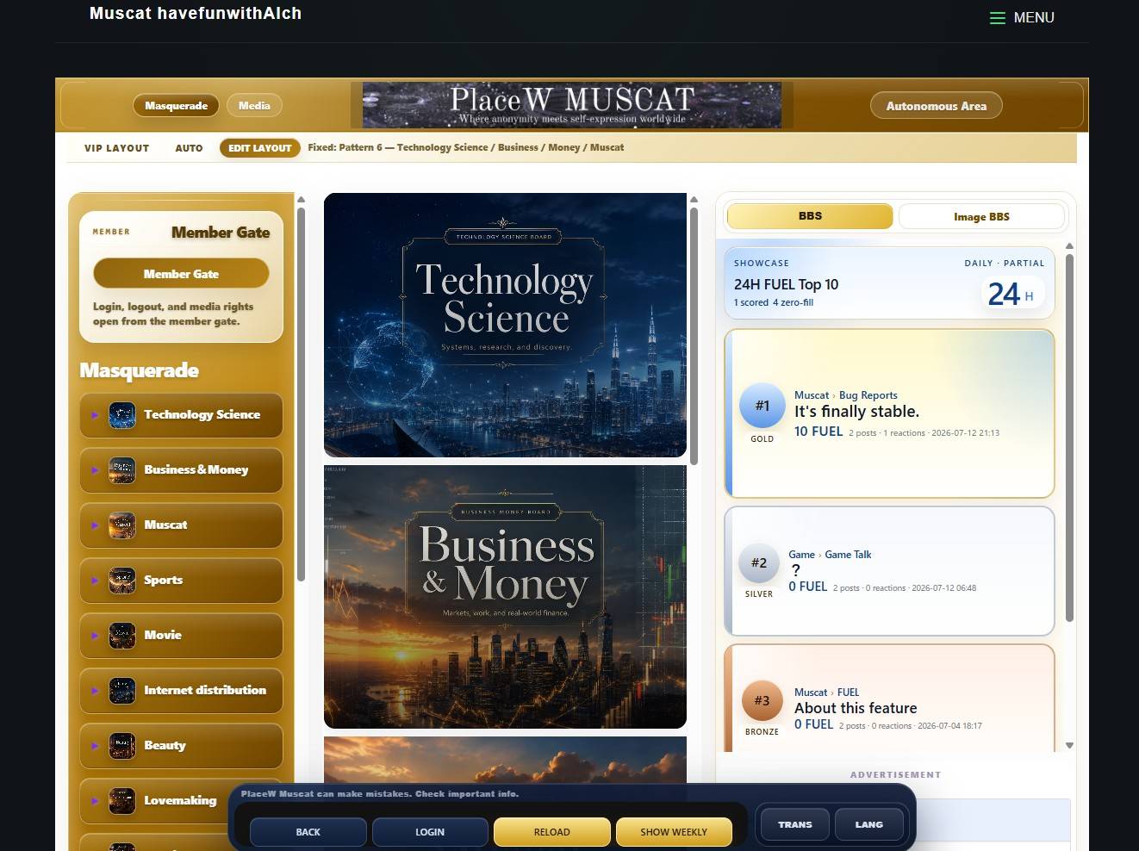Open thread "It's finally stable."
Viewport: 1139px width, 851px height.
pos(856,412)
